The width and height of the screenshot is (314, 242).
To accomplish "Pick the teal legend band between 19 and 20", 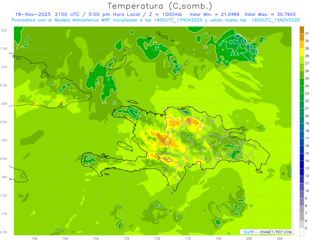I will (302, 120).
